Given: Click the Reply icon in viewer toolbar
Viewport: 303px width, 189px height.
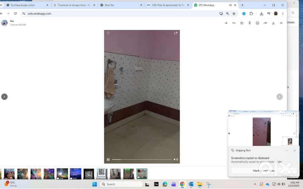Looking at the screenshot, I should (x=234, y=23).
